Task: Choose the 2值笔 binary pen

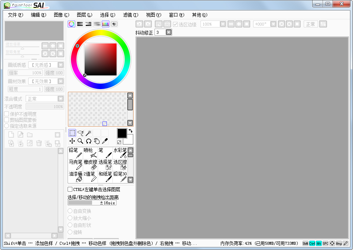Action: pos(90,177)
